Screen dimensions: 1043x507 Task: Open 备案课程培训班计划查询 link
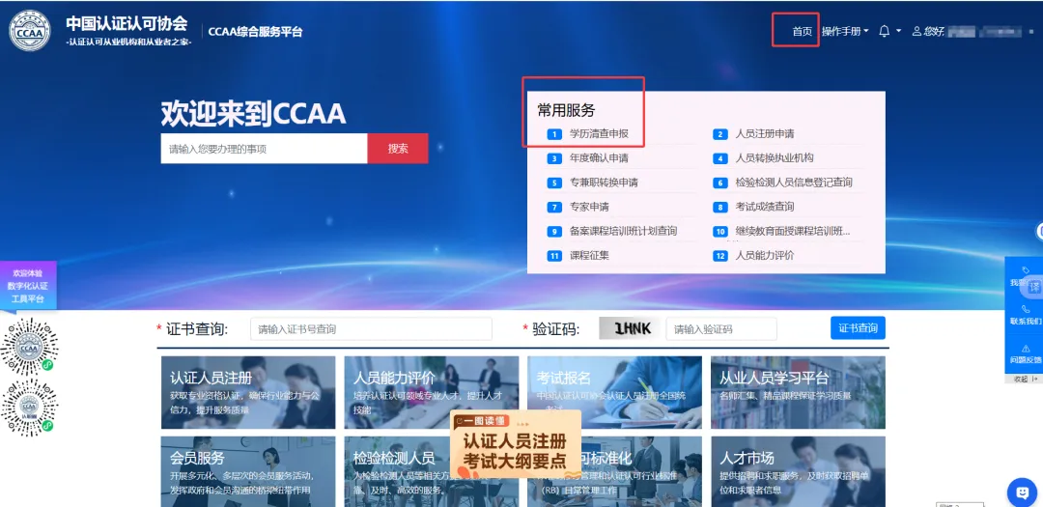coord(623,232)
